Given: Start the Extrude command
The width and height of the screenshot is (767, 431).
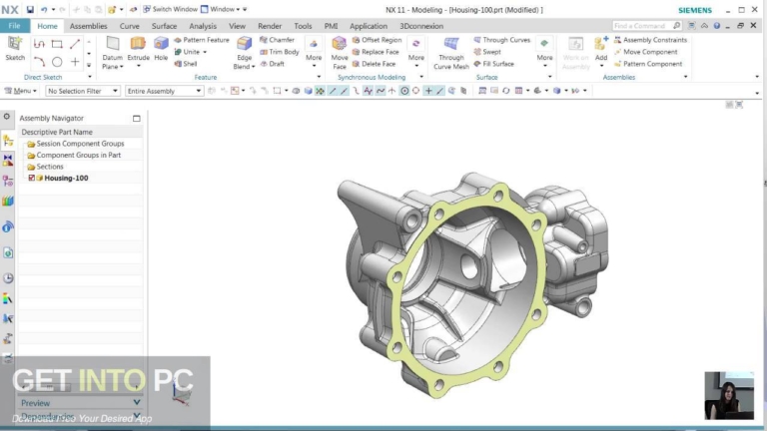Looking at the screenshot, I should (139, 49).
